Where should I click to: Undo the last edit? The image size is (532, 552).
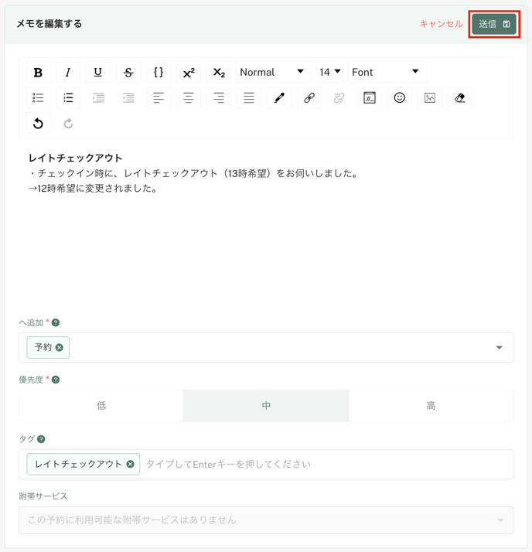tap(38, 124)
